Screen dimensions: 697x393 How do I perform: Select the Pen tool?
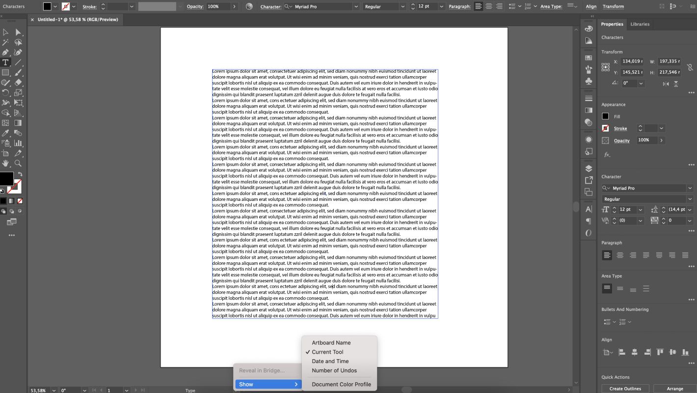(x=5, y=53)
